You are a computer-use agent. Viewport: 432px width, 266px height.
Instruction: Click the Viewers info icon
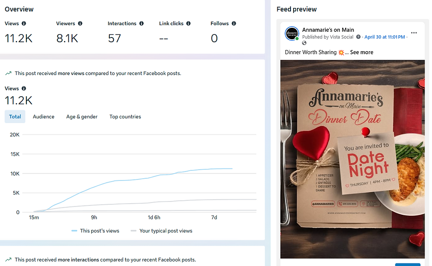click(80, 23)
